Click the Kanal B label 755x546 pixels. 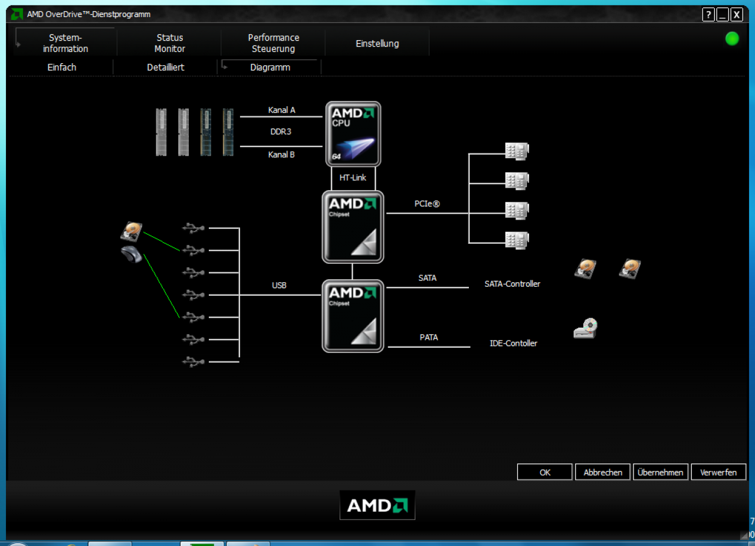click(x=281, y=155)
